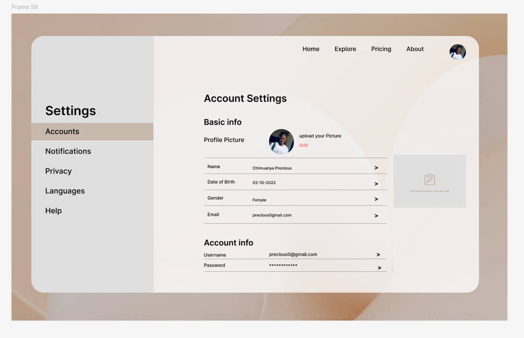Click the Basic info heading
Image resolution: width=524 pixels, height=338 pixels.
pyautogui.click(x=223, y=122)
